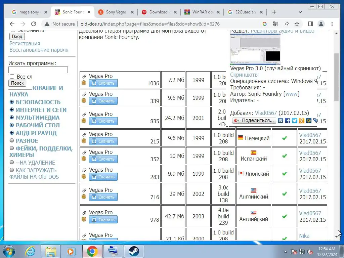
Task: Expand РАБОЧИЙ СТОЛ category
Action: point(12,125)
